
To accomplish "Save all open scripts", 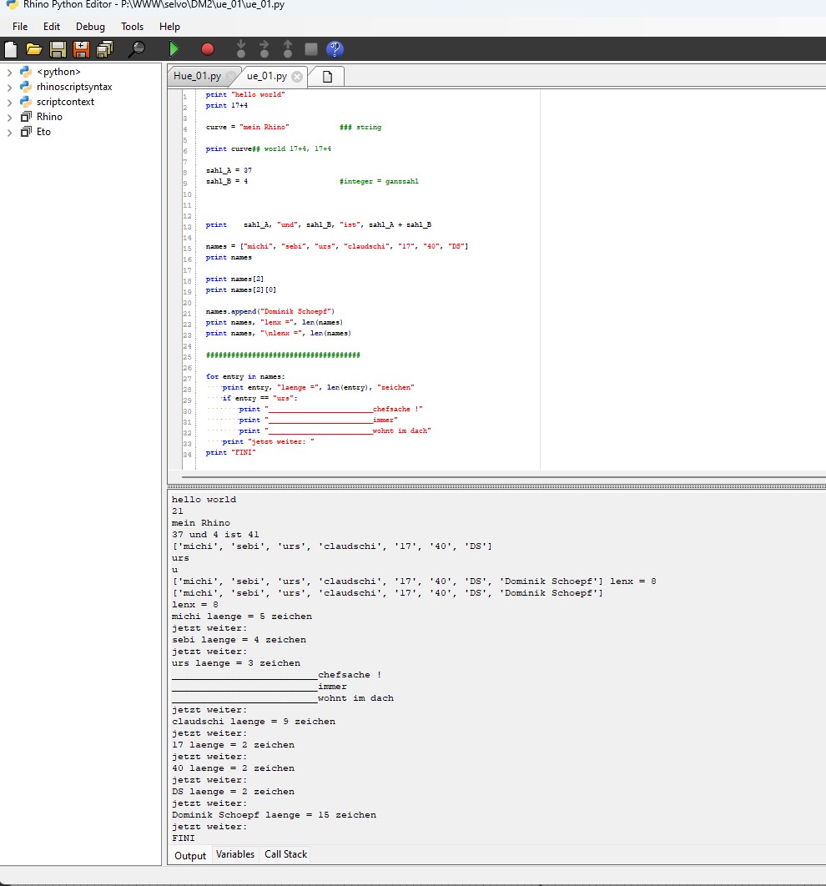I will pos(103,49).
